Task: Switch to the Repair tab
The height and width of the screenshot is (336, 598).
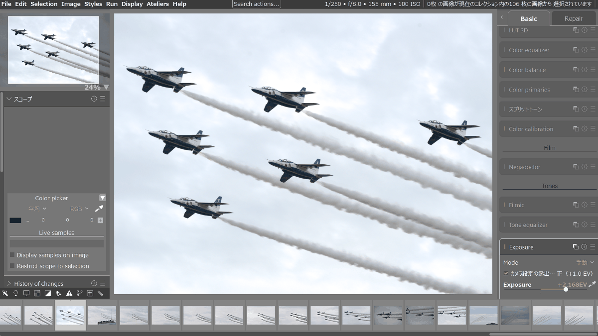Action: pyautogui.click(x=573, y=18)
